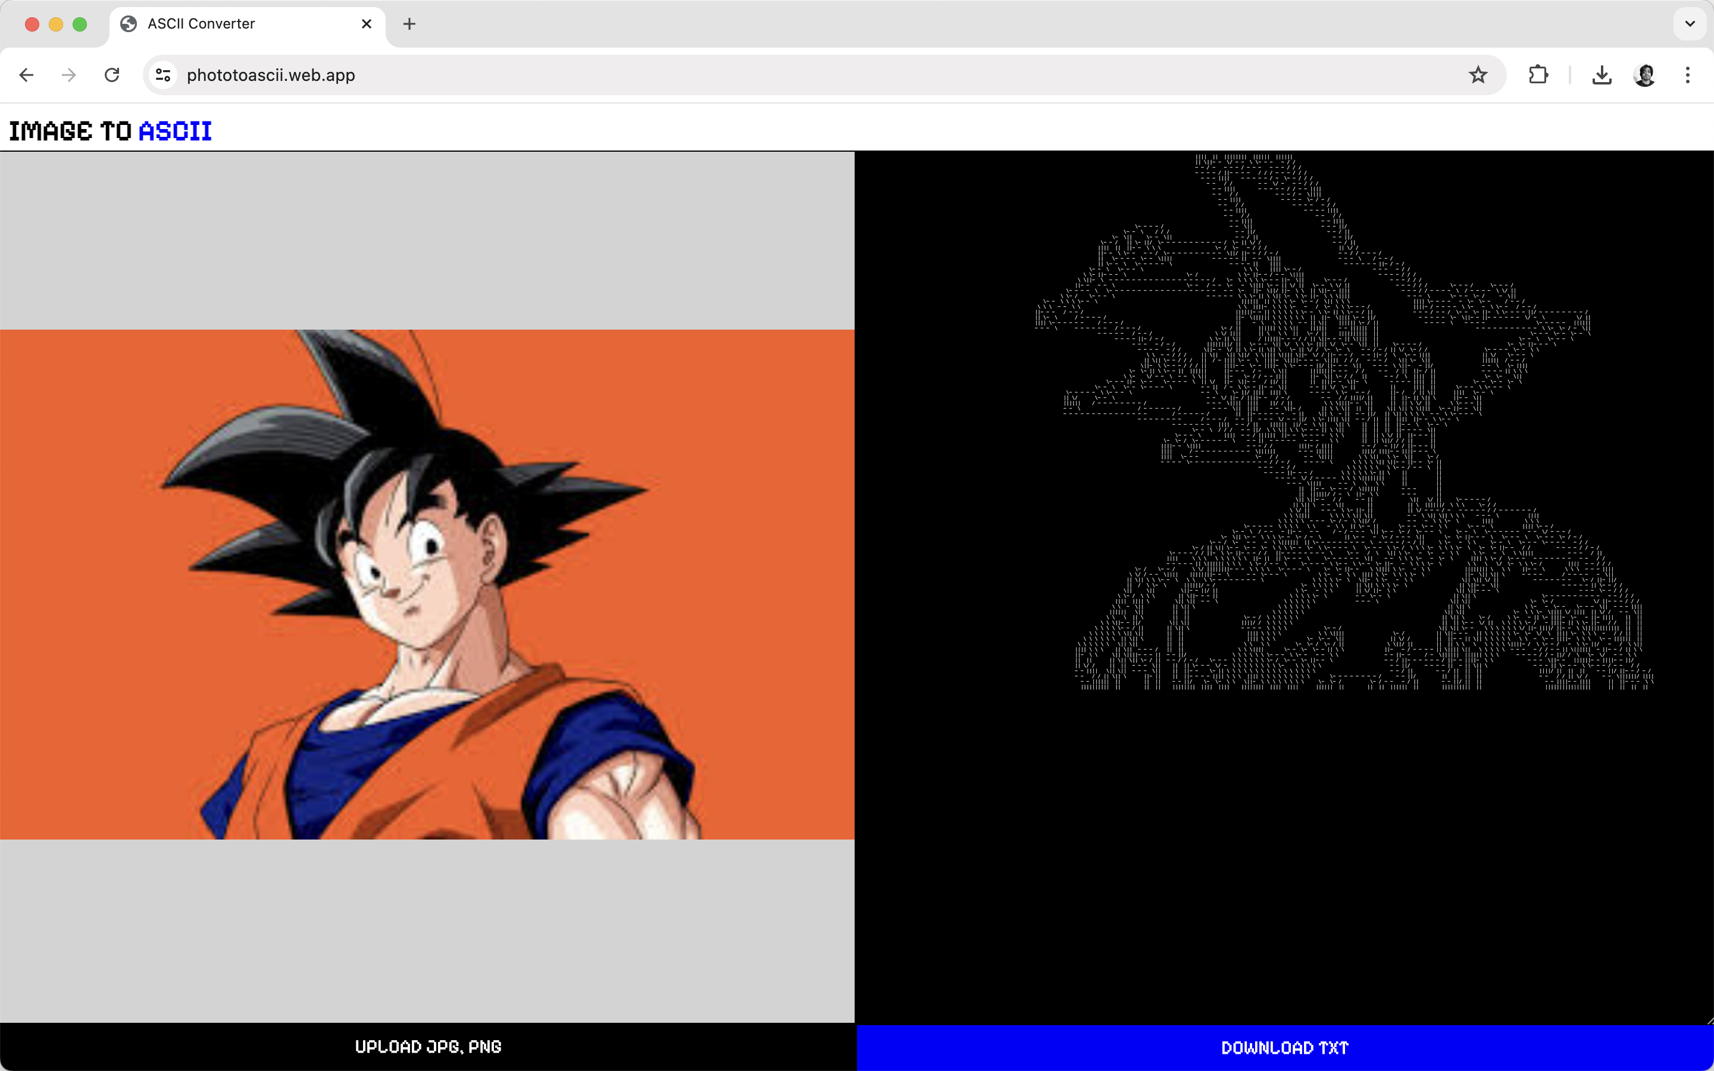The height and width of the screenshot is (1071, 1714).
Task: Click the Image to ASCII heading
Action: click(111, 131)
